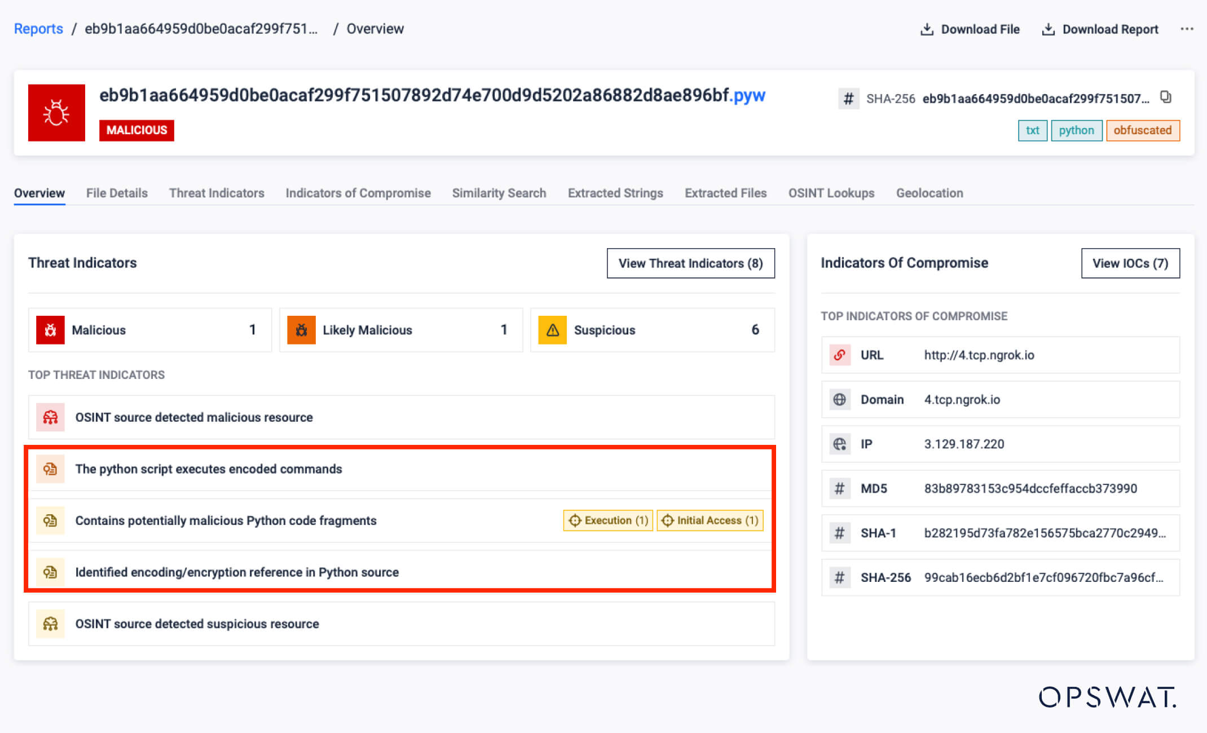Go to the Geolocation tab
1207x733 pixels.
click(930, 193)
